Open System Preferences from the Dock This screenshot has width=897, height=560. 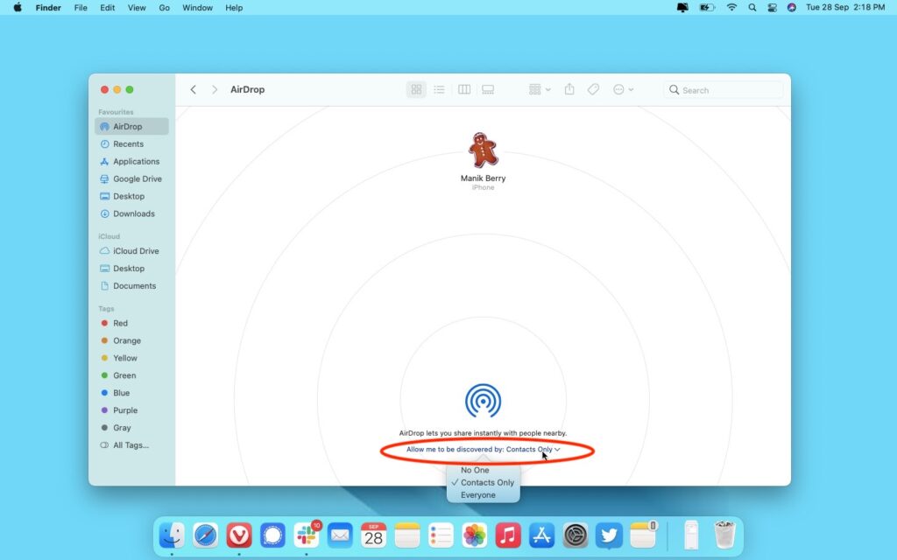click(576, 535)
